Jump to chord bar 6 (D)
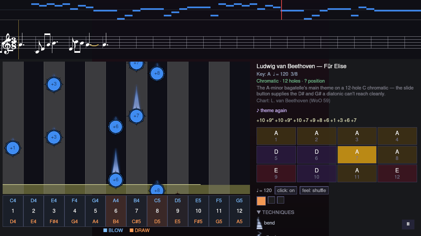This screenshot has height=236, width=421. pyautogui.click(x=316, y=155)
